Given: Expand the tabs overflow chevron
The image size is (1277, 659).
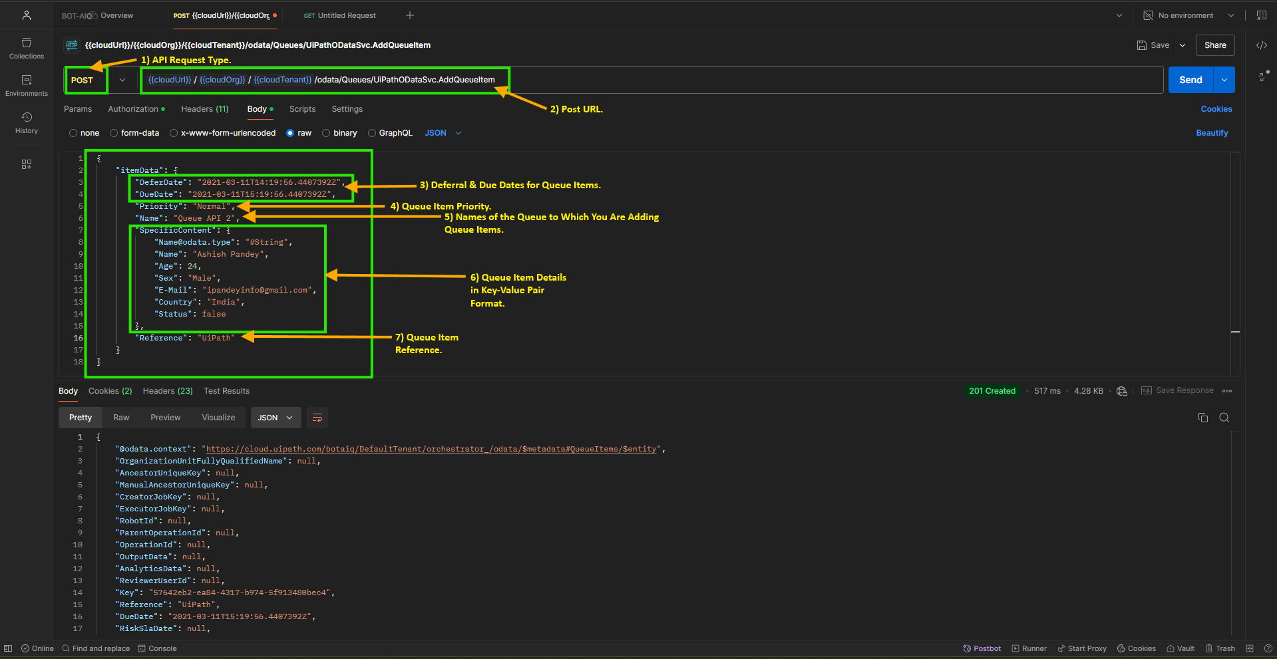Looking at the screenshot, I should pos(1119,15).
